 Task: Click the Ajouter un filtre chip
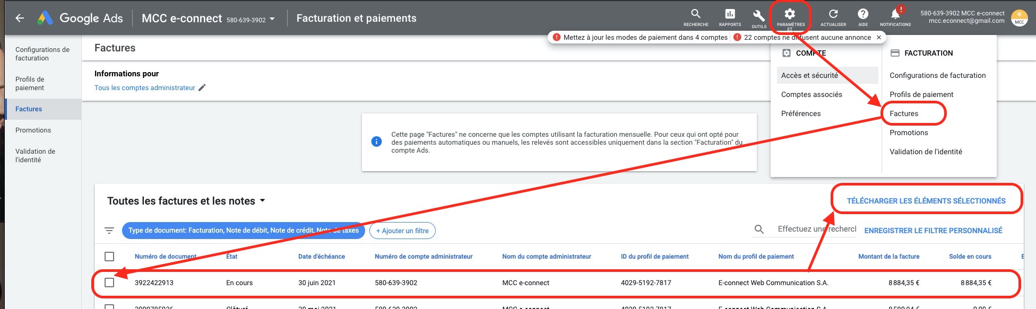pos(402,231)
